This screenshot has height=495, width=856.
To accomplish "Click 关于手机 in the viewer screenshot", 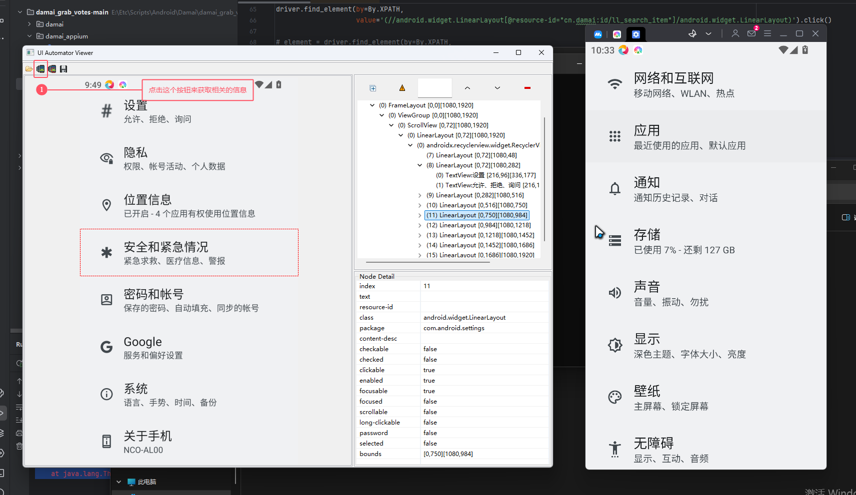I will coord(189,442).
